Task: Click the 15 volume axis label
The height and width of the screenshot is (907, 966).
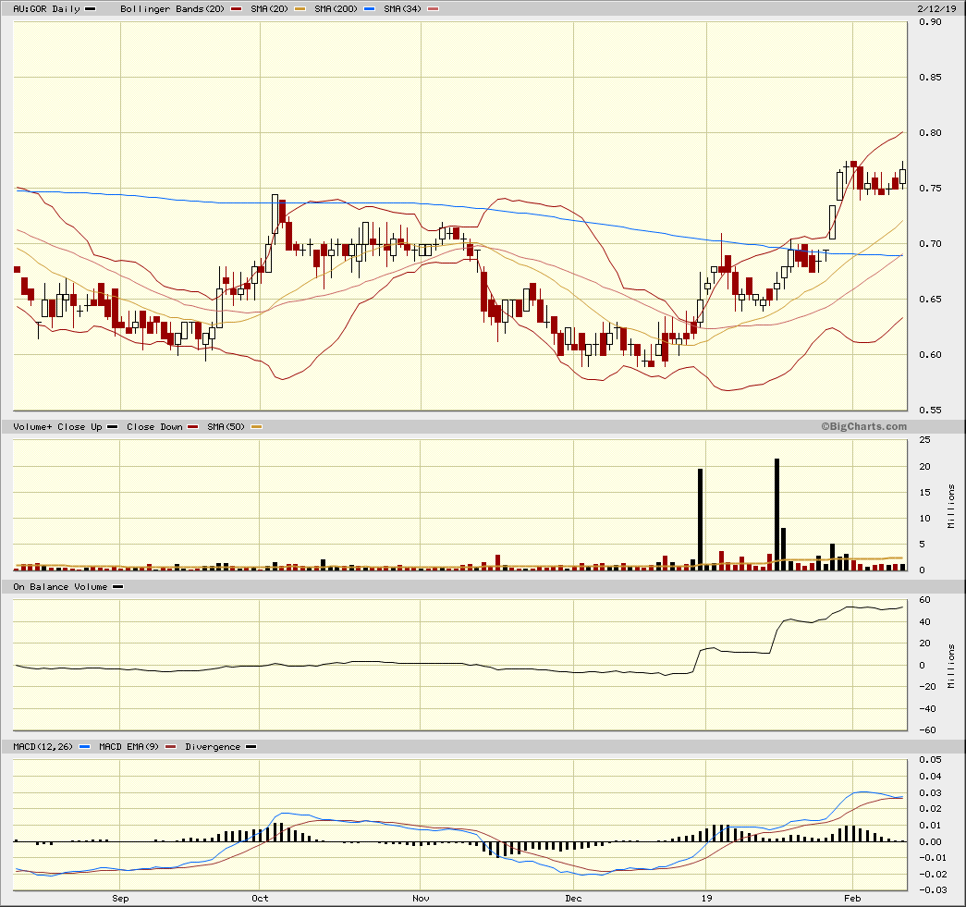Action: (x=924, y=492)
